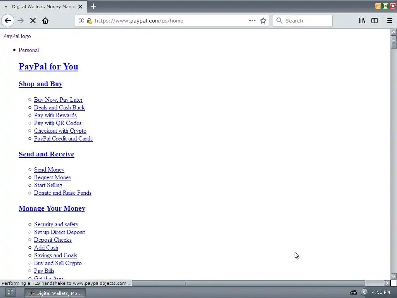Open Savings and Goals link
The image size is (397, 298).
coord(56,255)
